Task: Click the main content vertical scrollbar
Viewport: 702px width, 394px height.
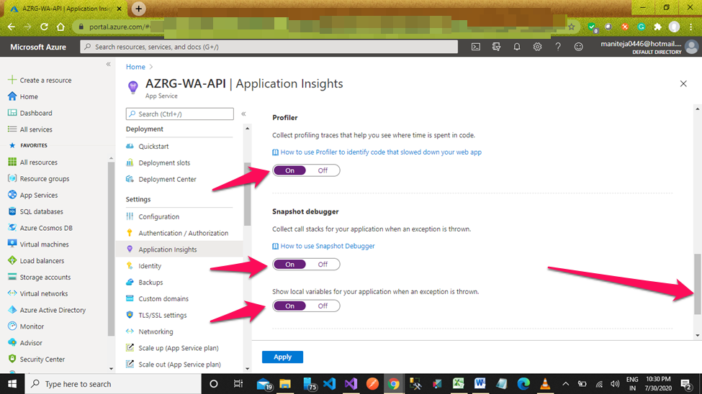Action: pyautogui.click(x=698, y=284)
